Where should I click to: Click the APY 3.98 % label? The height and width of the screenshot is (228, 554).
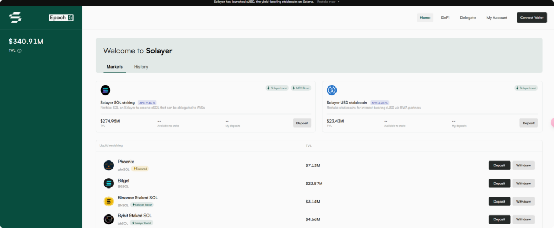(x=379, y=103)
